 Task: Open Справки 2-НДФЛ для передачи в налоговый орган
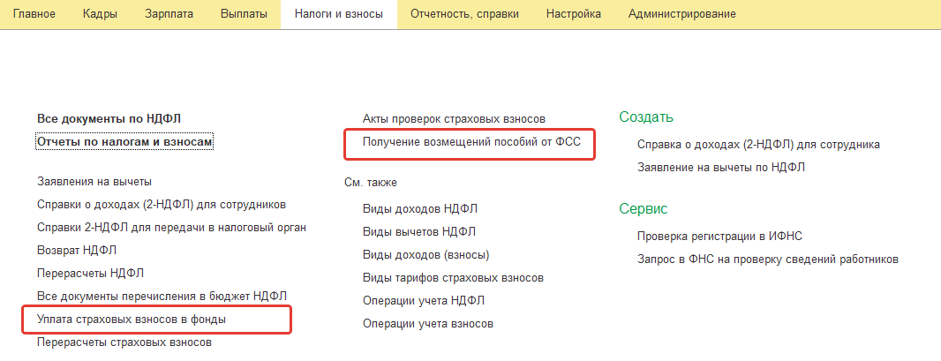click(171, 227)
